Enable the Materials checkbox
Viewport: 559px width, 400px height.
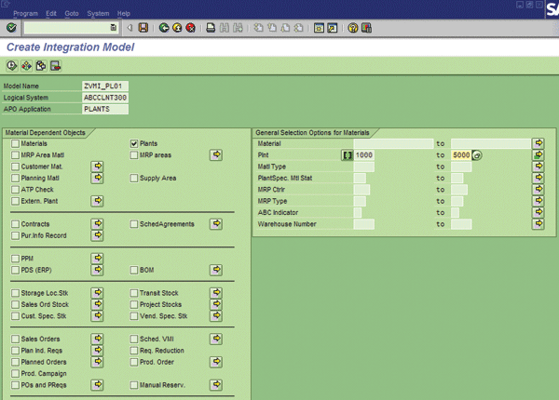[15, 144]
